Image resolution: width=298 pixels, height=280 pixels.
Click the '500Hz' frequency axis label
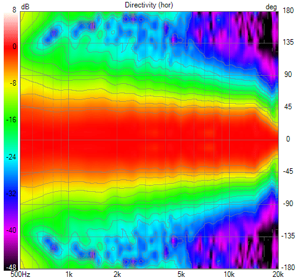20,274
